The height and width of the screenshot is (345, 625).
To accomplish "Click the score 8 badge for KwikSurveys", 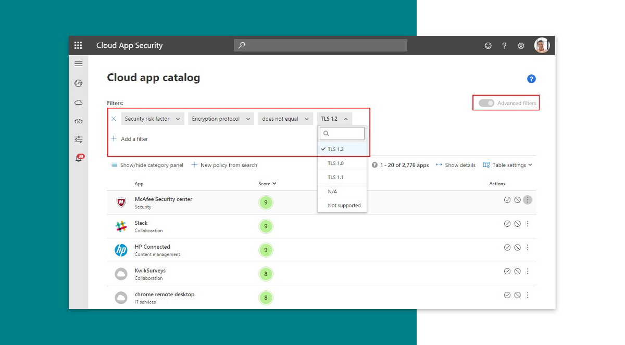I will click(x=266, y=274).
